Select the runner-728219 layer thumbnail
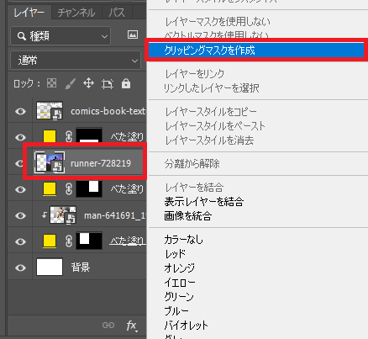Image resolution: width=368 pixels, height=339 pixels. coord(50,162)
